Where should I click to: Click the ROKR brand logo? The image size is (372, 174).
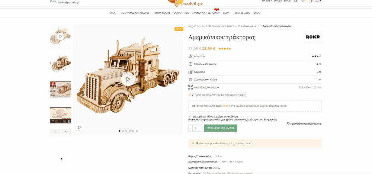313,37
